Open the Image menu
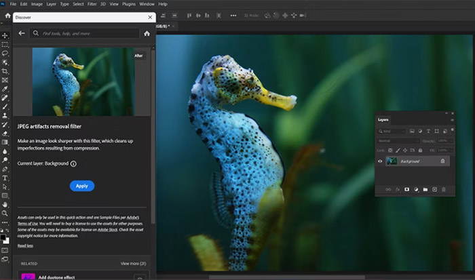Screen dimensions: 475x280 pos(37,4)
